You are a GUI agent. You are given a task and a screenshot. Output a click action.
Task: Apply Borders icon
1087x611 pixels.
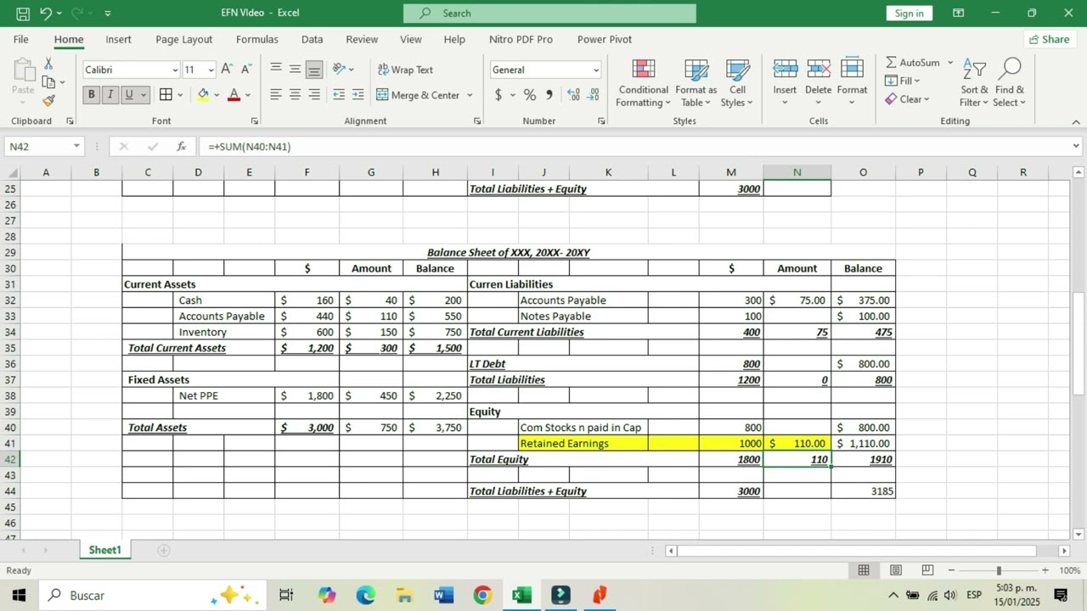166,95
